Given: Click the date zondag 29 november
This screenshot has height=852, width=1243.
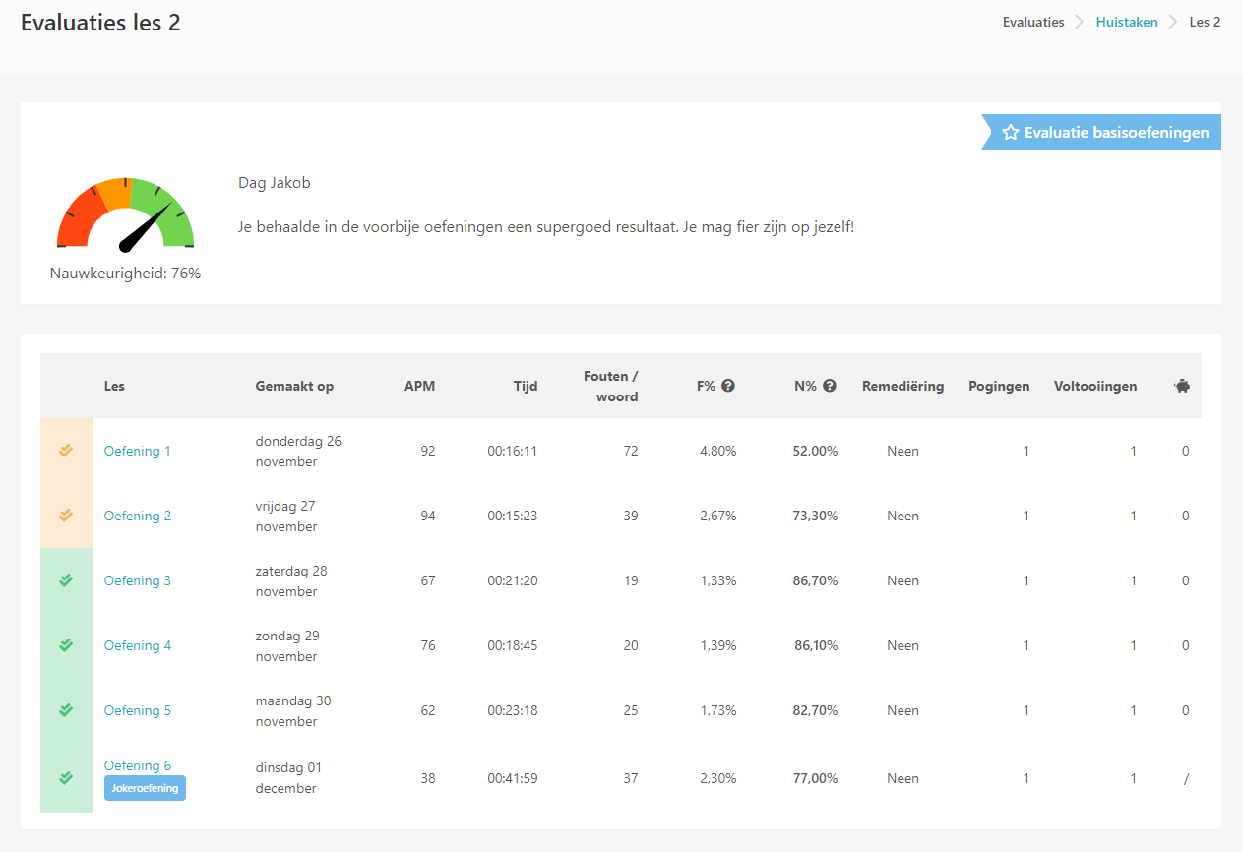Looking at the screenshot, I should (x=287, y=645).
